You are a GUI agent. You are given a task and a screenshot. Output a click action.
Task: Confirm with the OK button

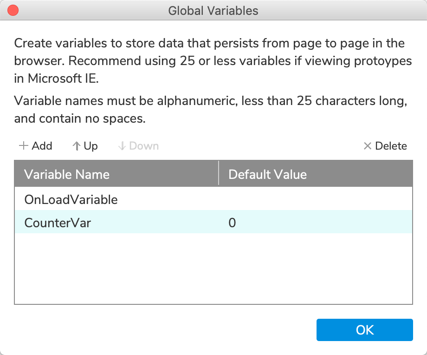point(364,330)
